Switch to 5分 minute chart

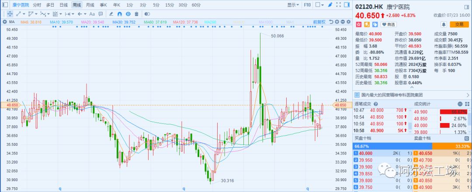pos(156,5)
